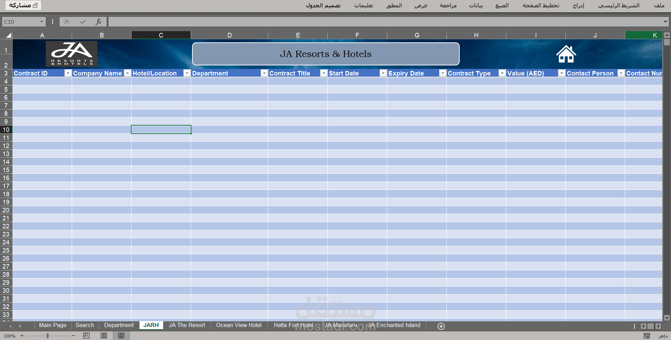This screenshot has height=340, width=671.
Task: Click the macro recording status bar icon
Action: click(647, 336)
